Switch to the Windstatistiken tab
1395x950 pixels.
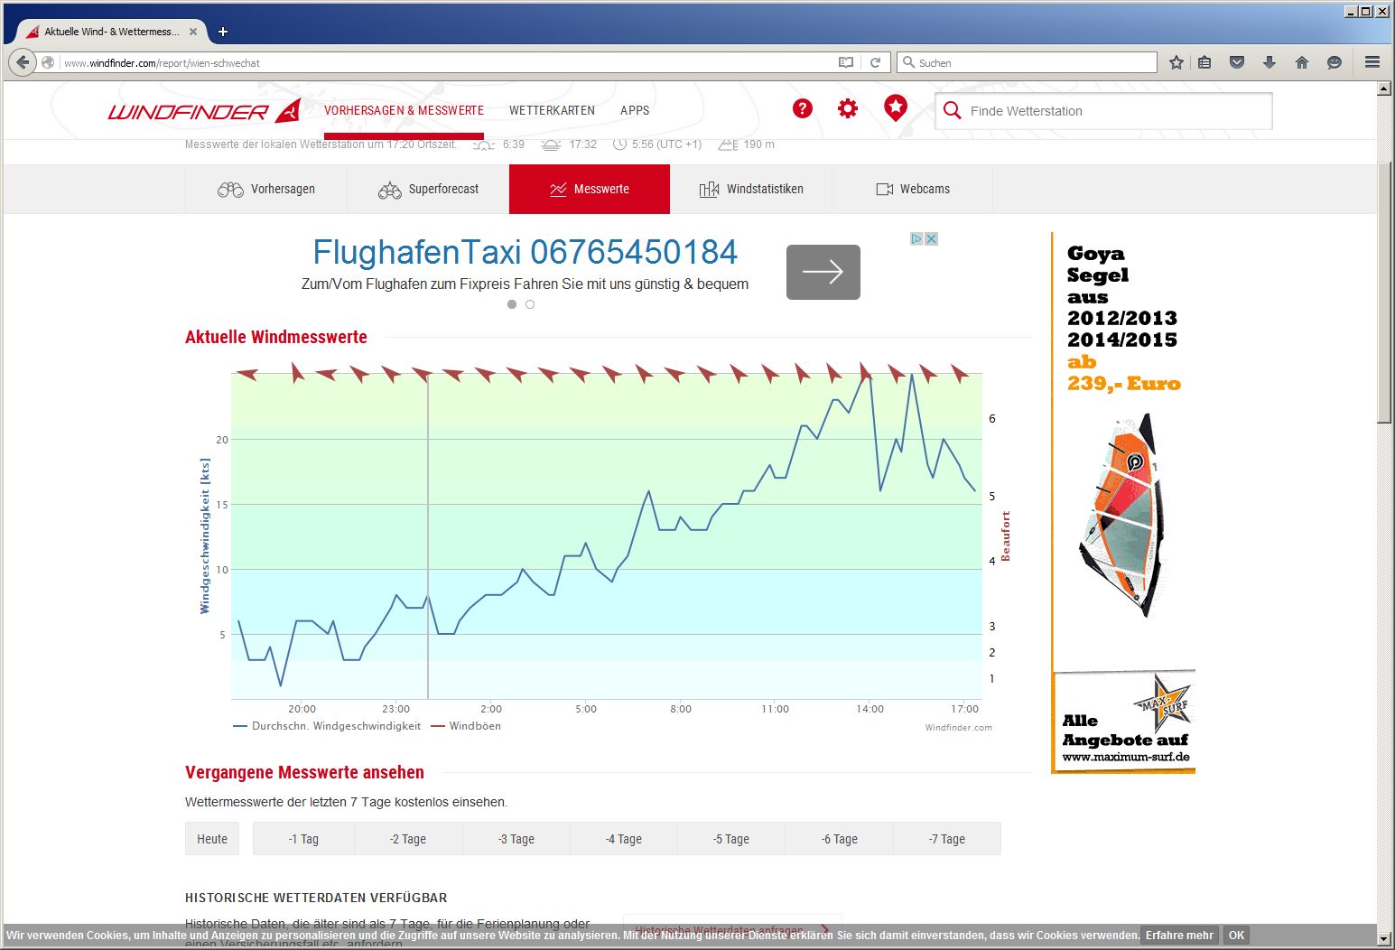[751, 189]
